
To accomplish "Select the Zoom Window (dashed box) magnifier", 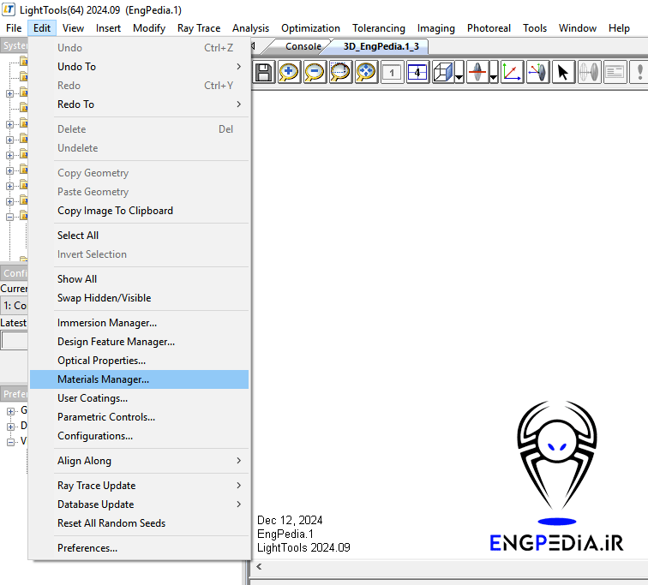I will coord(340,73).
